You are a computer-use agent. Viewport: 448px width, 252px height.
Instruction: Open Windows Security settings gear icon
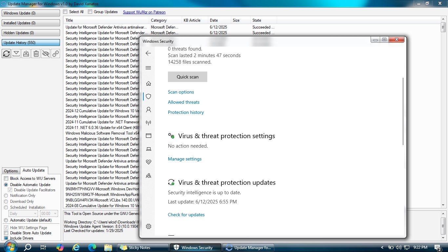pyautogui.click(x=148, y=226)
